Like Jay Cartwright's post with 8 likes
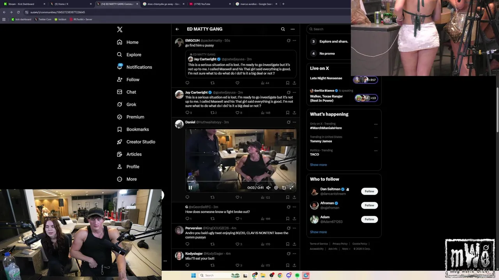 tap(239, 113)
